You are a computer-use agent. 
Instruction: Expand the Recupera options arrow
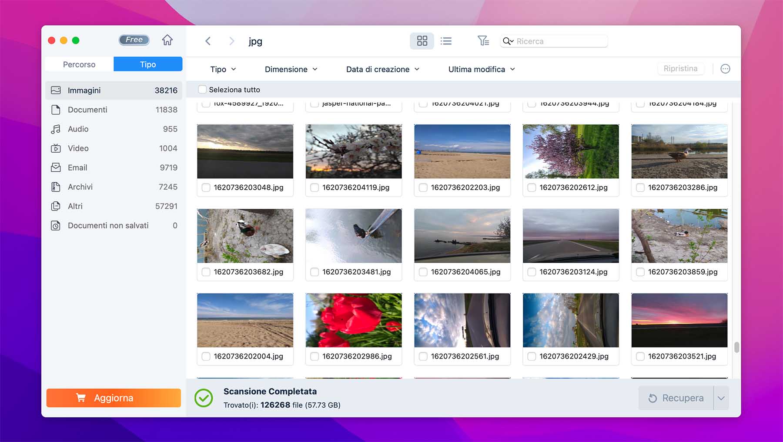(721, 398)
